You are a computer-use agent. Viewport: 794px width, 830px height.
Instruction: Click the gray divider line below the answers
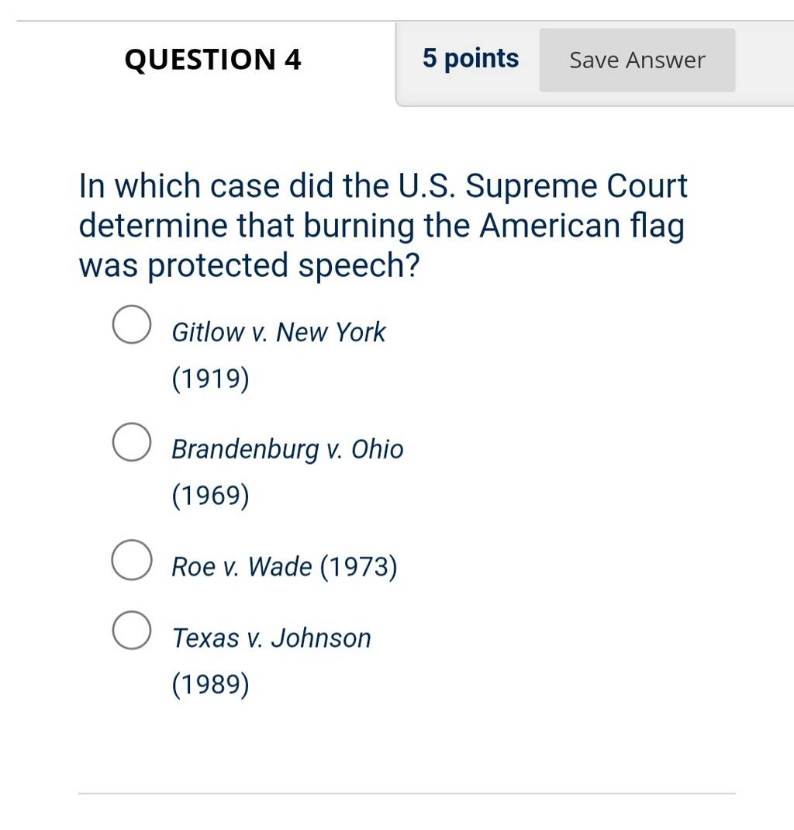pos(406,794)
